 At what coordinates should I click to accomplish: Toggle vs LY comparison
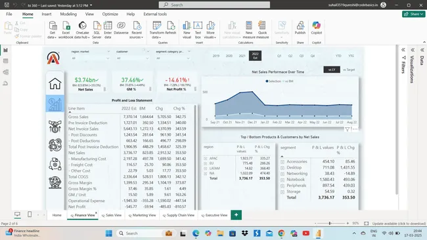(332, 70)
